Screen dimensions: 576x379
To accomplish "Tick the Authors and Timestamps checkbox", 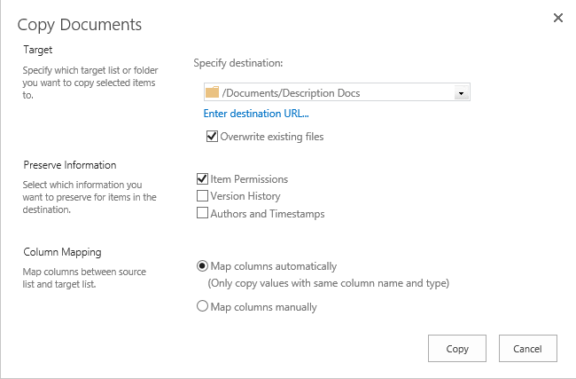I will coord(202,214).
